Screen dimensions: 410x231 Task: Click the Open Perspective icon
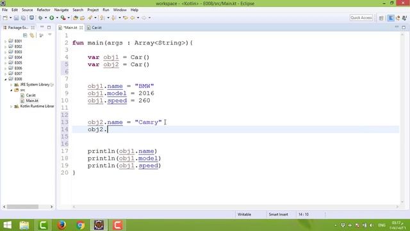(x=381, y=18)
